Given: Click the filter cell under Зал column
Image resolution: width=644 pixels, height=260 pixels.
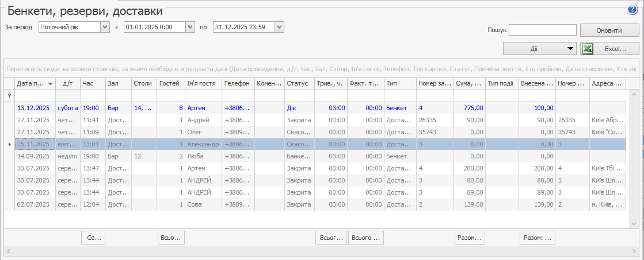Looking at the screenshot, I should coord(118,96).
